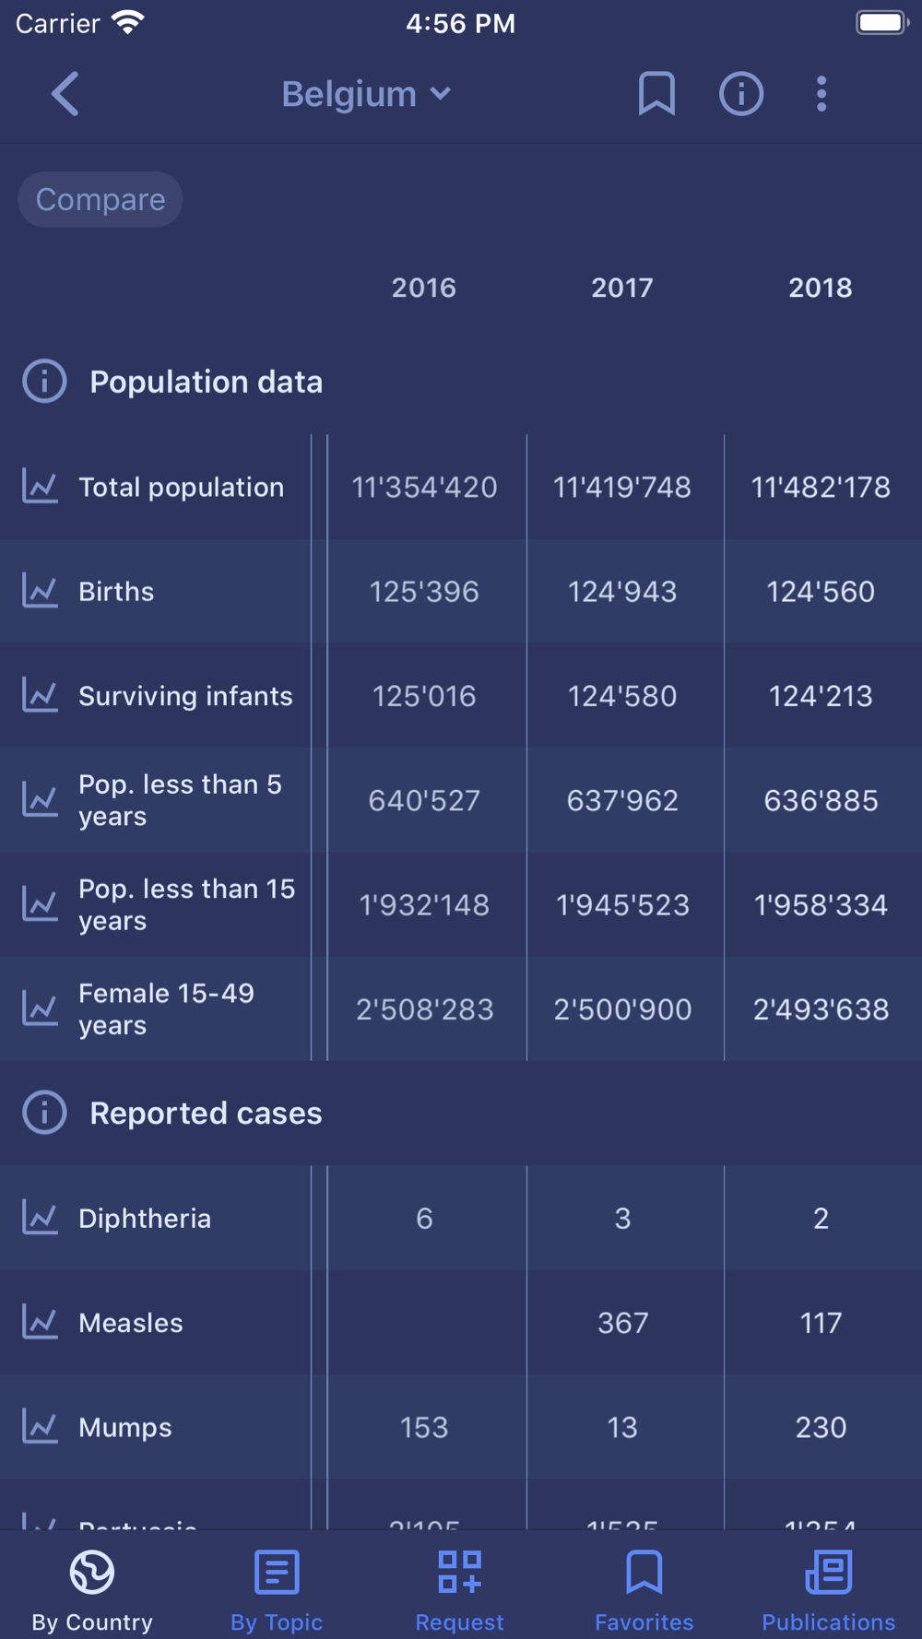The width and height of the screenshot is (922, 1639).
Task: Tap the Total population row label
Action: point(182,487)
